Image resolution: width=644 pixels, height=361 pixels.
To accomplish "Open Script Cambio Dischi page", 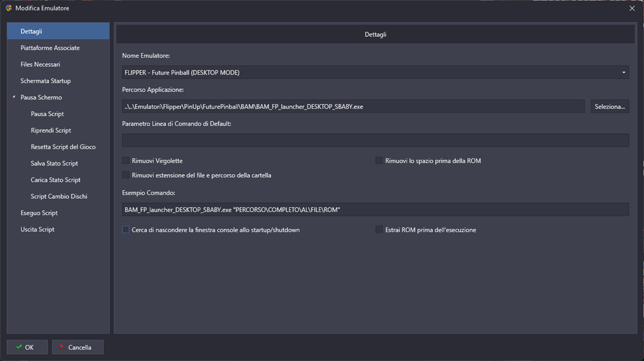I will (x=58, y=196).
